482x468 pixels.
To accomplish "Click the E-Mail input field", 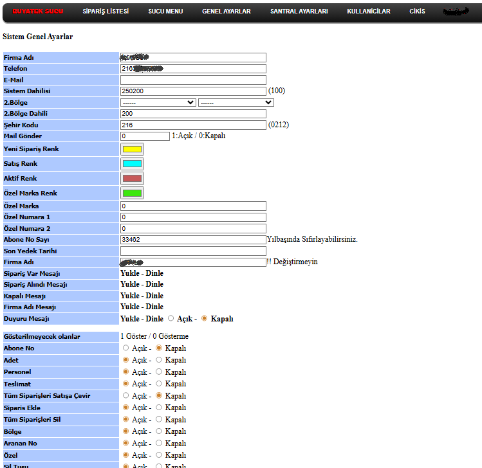I will [193, 80].
